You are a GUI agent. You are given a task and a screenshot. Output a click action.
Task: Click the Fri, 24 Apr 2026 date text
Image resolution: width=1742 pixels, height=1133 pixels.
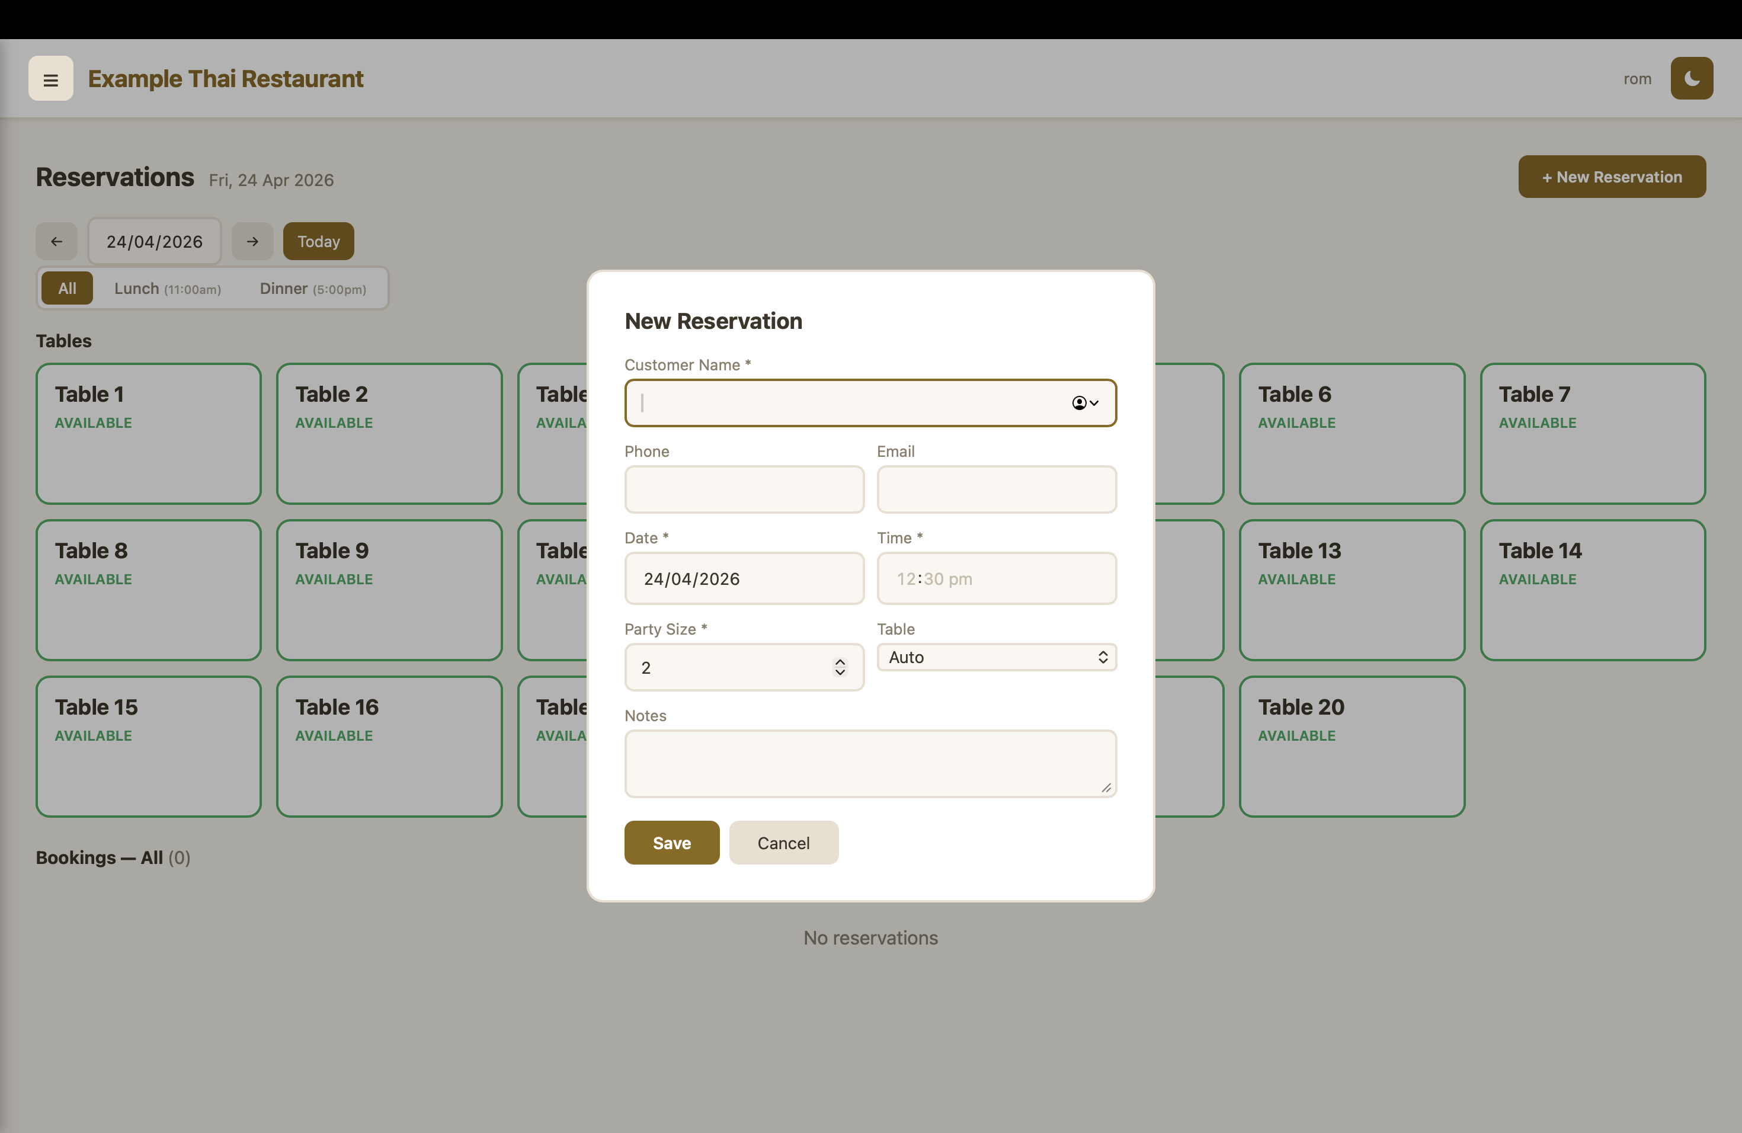pos(271,180)
